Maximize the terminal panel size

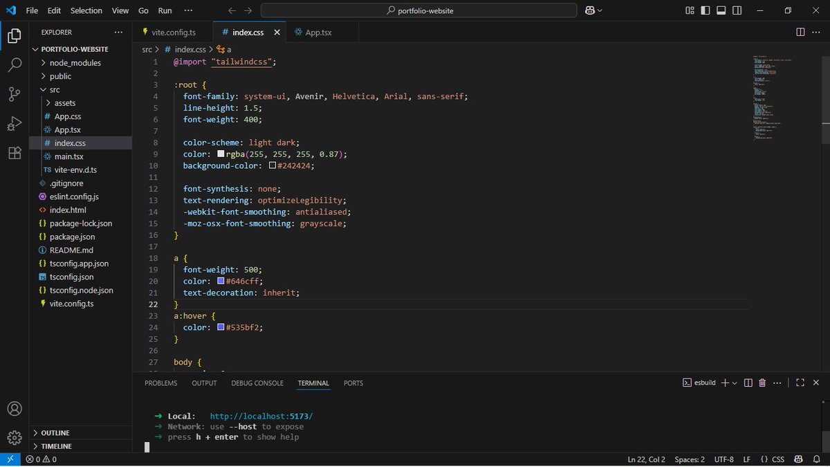pyautogui.click(x=800, y=383)
